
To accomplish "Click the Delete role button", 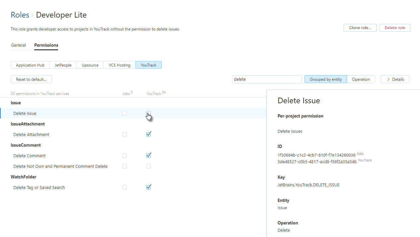I will coord(395,27).
